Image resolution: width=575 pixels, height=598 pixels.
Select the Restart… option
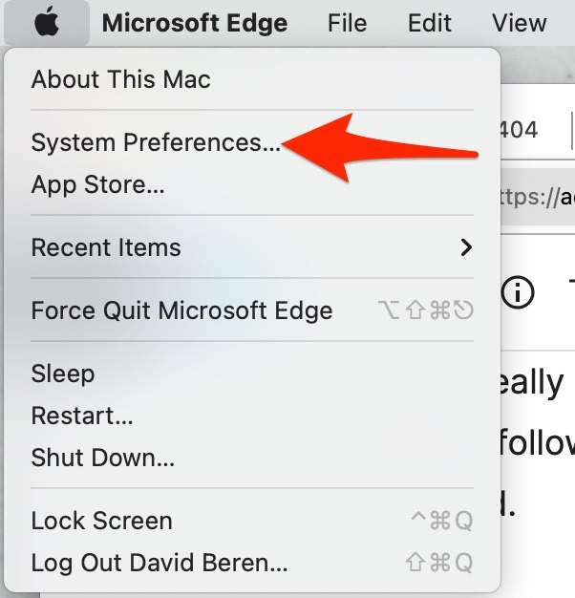point(82,416)
